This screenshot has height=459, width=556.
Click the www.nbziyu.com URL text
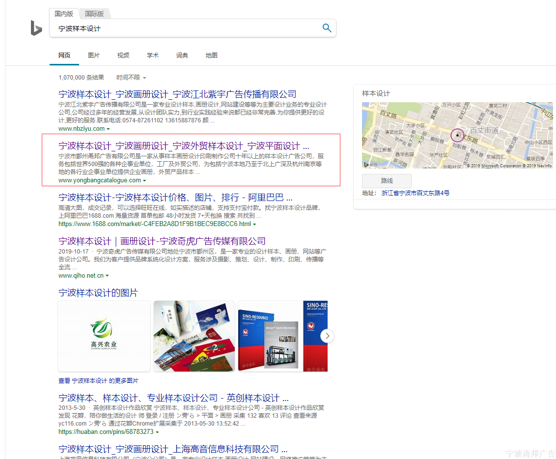coord(82,129)
